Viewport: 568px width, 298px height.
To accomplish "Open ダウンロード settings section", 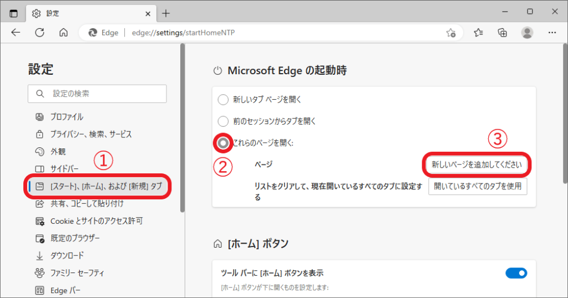I will click(59, 256).
